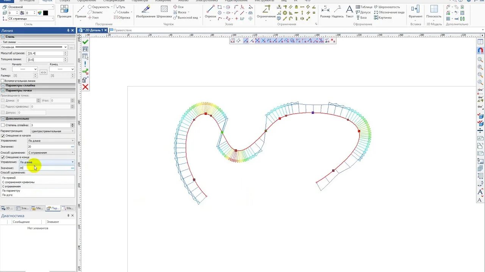Open the Параметризация dropdown

tap(52, 131)
